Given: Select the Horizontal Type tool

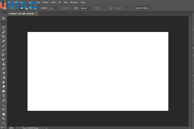Looking at the screenshot, I should coord(4,96).
